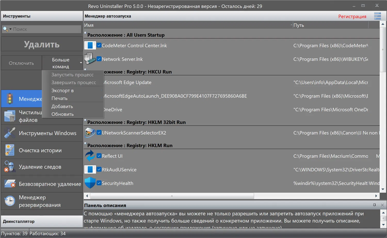Screen dimensions: 387x238
Task: Click the Пунктов: 39 status entry
Action: click(14, 233)
